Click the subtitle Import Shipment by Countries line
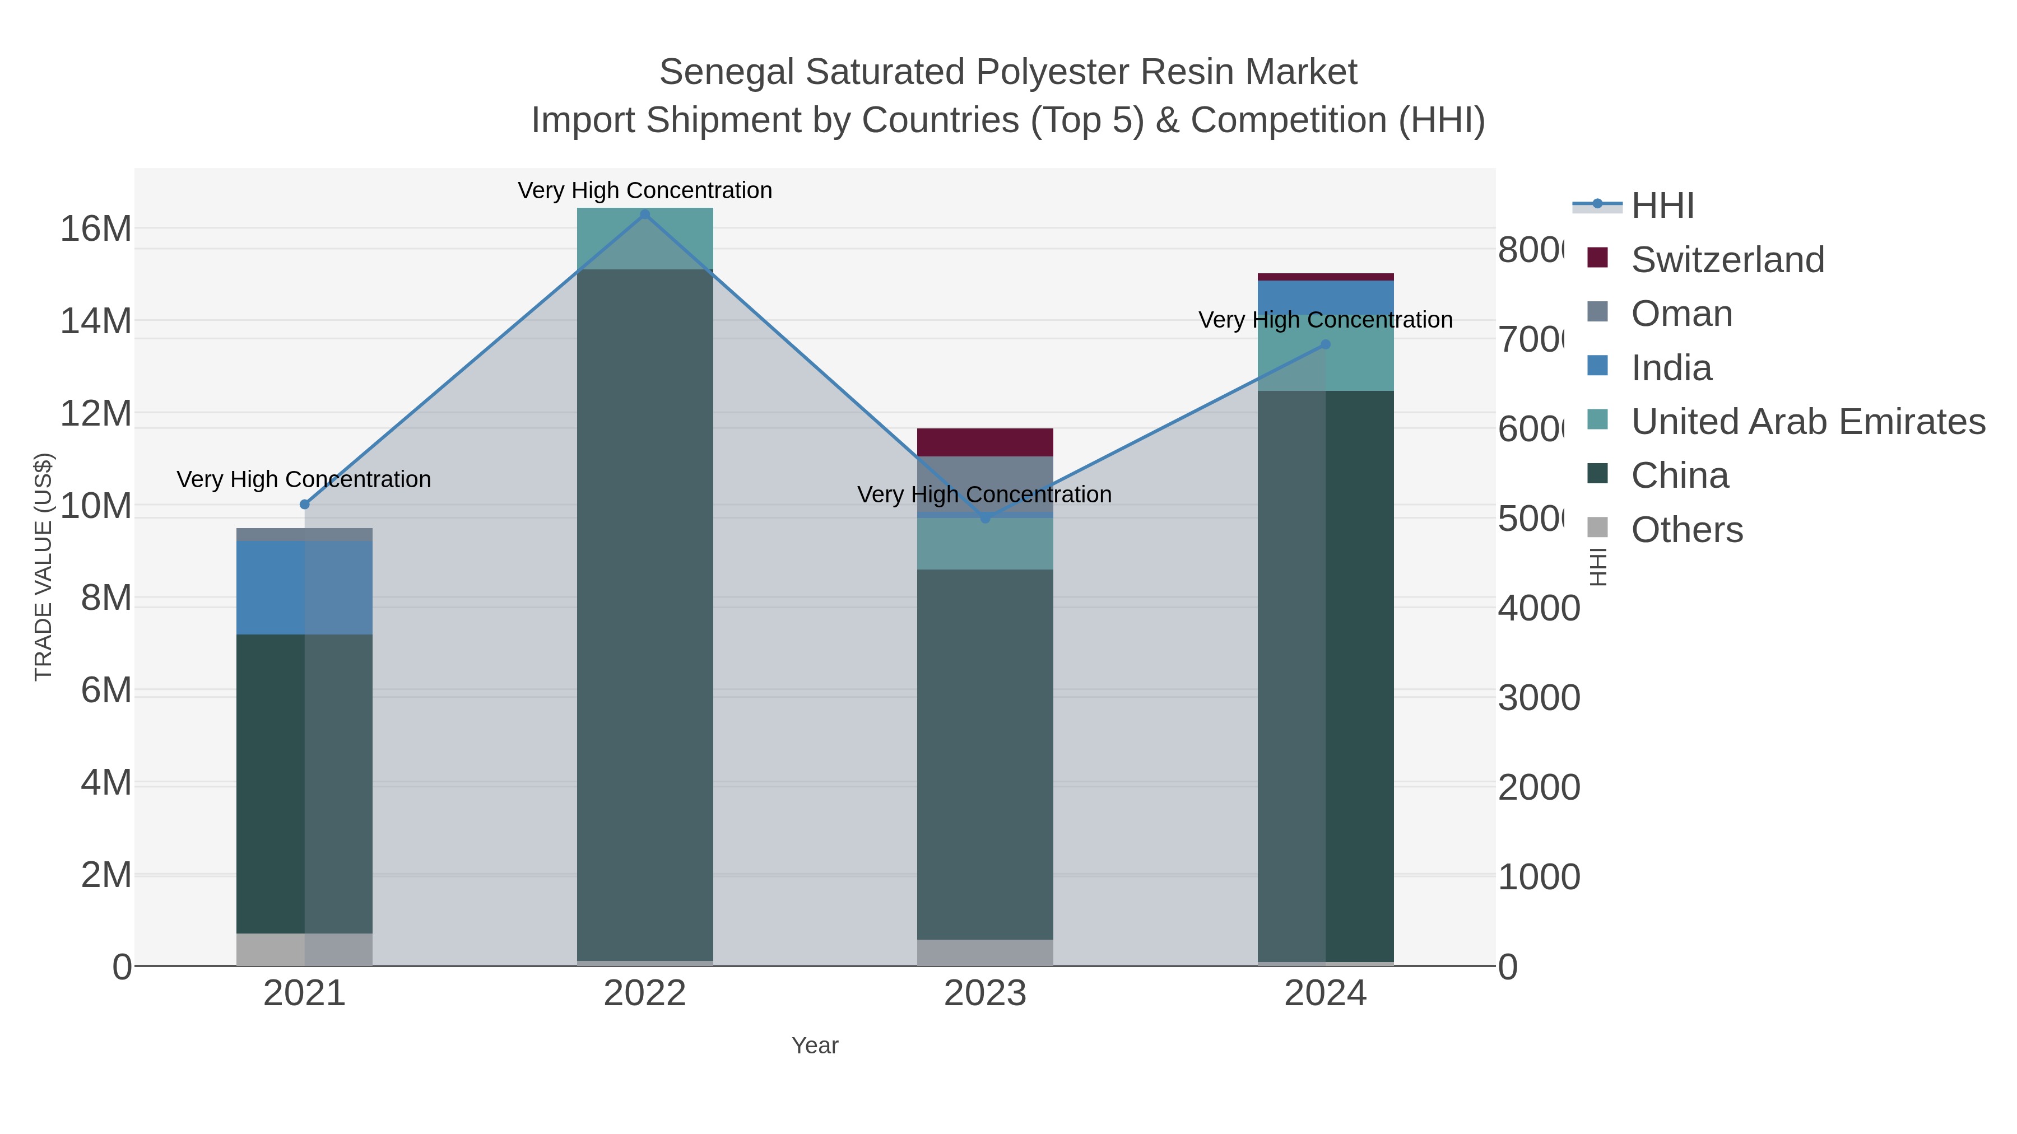 tap(1008, 120)
